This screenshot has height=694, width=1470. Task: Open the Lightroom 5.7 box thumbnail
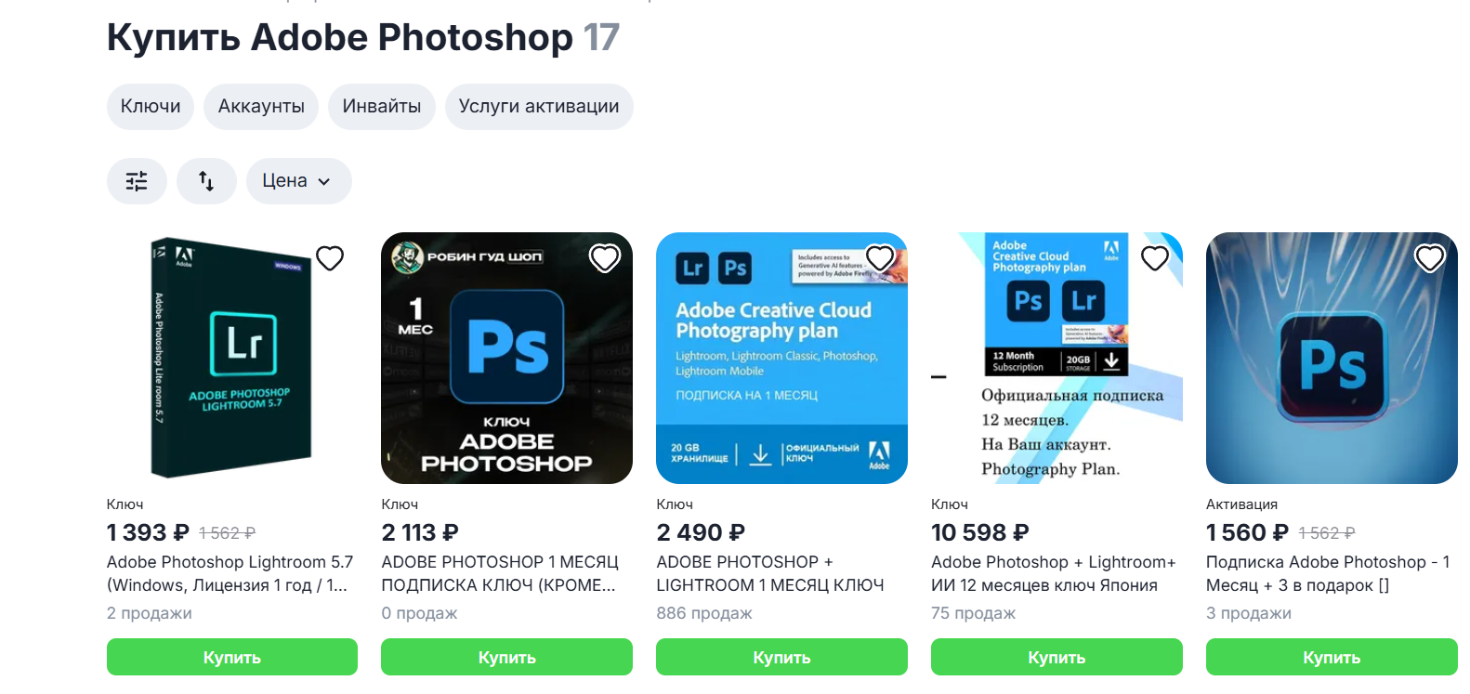[x=232, y=358]
